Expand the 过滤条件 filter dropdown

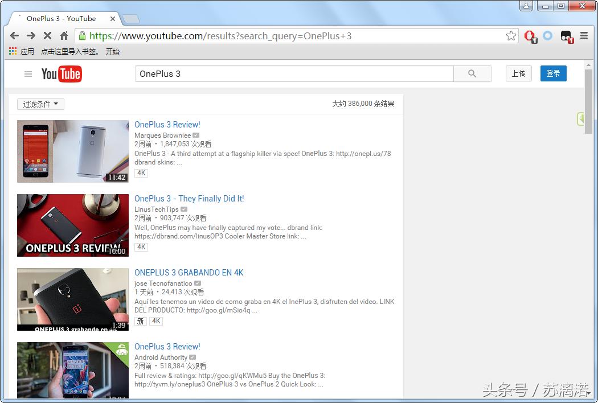(x=40, y=104)
